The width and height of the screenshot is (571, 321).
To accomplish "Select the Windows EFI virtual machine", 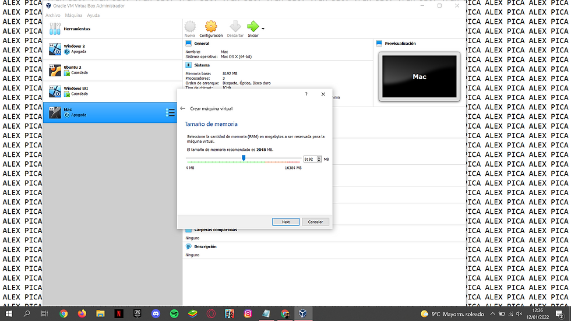I will (113, 91).
